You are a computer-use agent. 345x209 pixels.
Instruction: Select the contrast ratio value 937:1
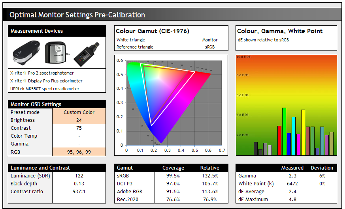click(79, 192)
